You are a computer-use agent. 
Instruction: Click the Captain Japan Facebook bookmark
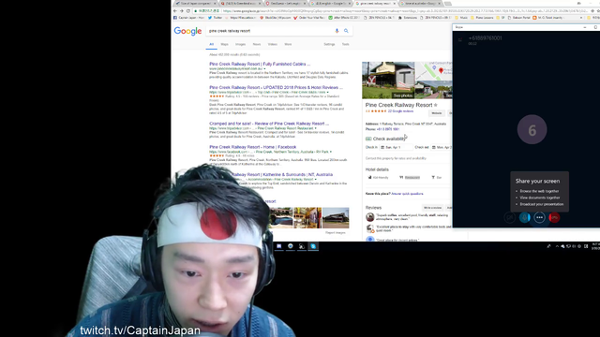click(189, 18)
